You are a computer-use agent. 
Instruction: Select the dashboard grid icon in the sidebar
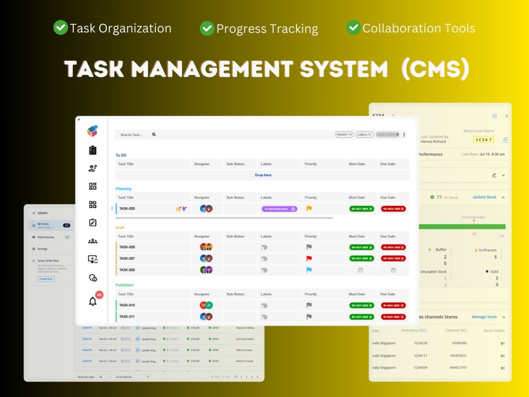[93, 187]
